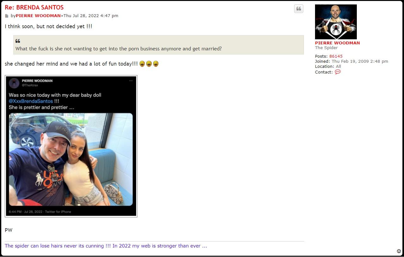Click the purple signature text line

coord(106,246)
